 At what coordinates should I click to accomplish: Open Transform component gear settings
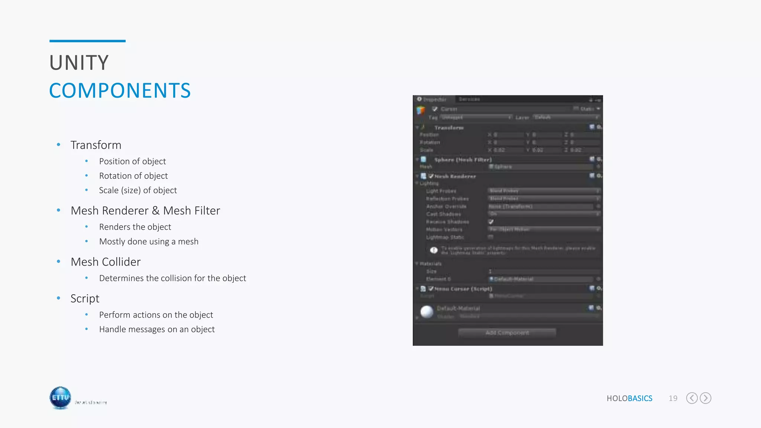pos(599,127)
